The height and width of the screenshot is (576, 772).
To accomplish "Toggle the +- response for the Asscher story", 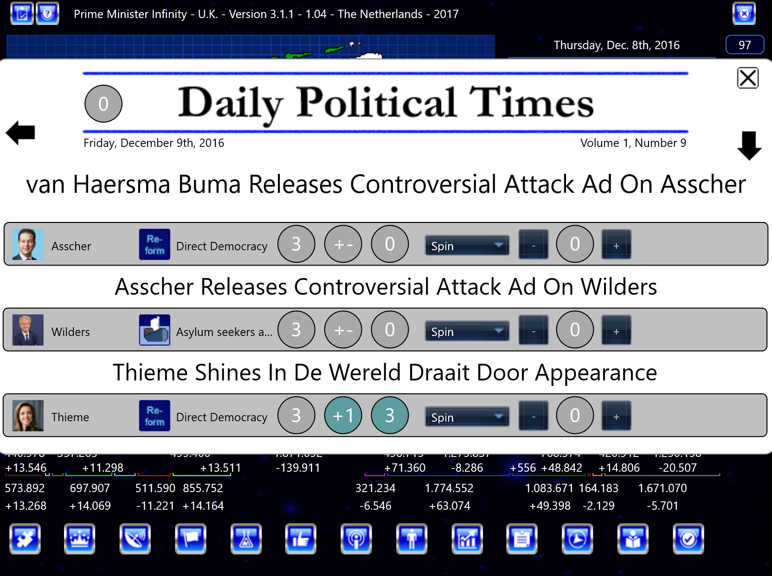I will point(343,244).
